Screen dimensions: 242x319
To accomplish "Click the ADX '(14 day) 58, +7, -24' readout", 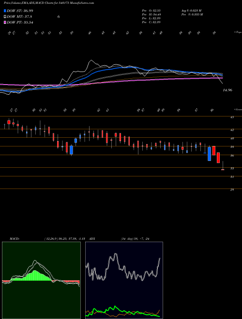I will click(x=135, y=239).
